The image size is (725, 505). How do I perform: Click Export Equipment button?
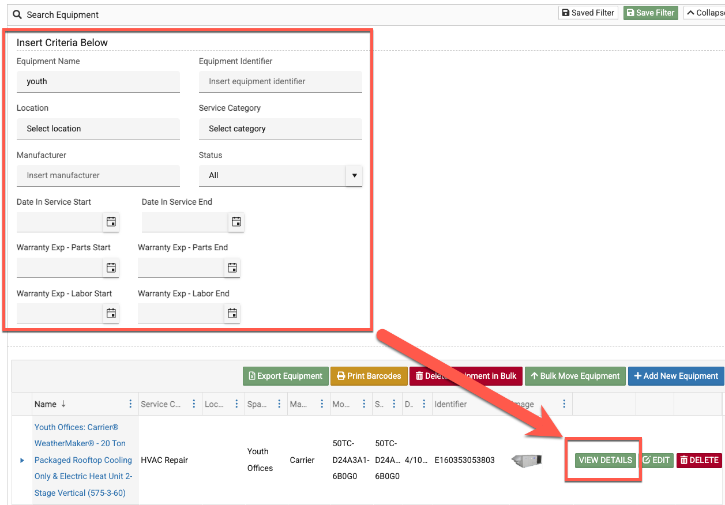tap(286, 376)
